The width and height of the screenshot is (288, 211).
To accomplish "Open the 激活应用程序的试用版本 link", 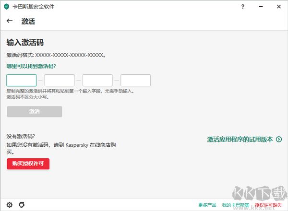I will tap(240, 140).
